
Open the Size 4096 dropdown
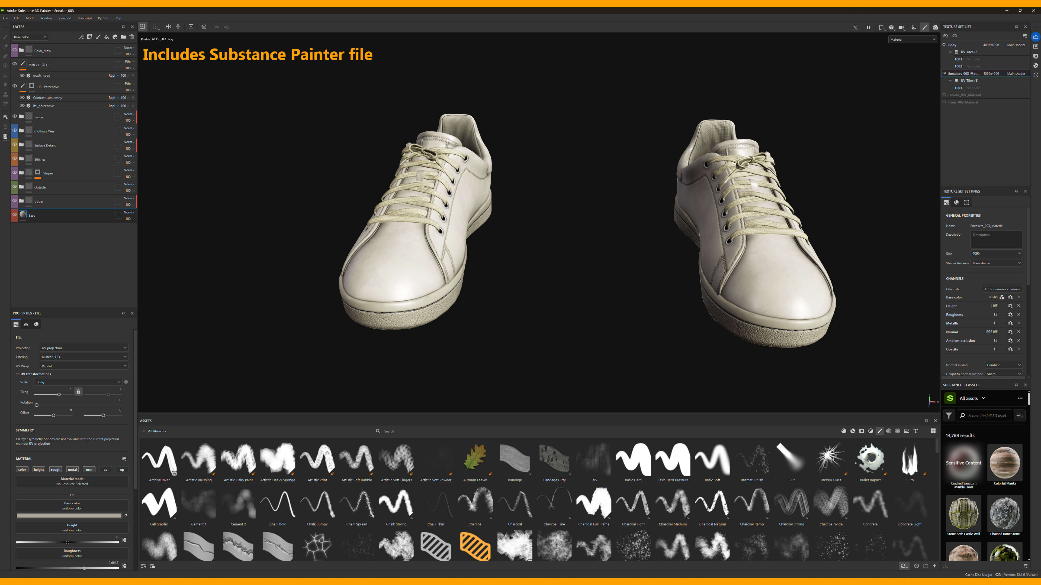pyautogui.click(x=996, y=253)
